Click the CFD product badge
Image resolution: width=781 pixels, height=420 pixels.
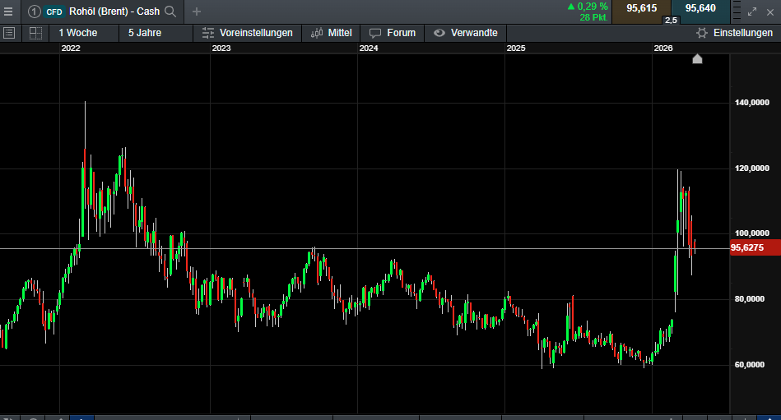click(x=53, y=12)
